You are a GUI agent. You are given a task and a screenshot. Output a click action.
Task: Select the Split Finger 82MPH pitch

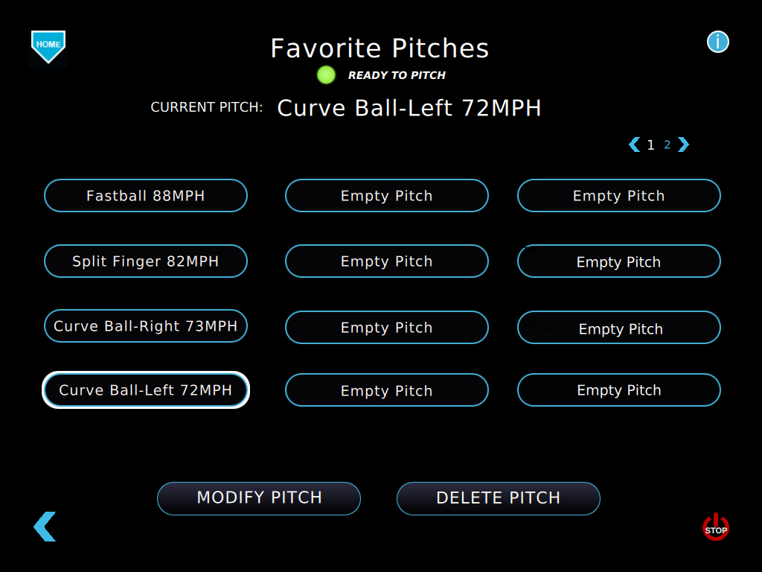pos(146,261)
